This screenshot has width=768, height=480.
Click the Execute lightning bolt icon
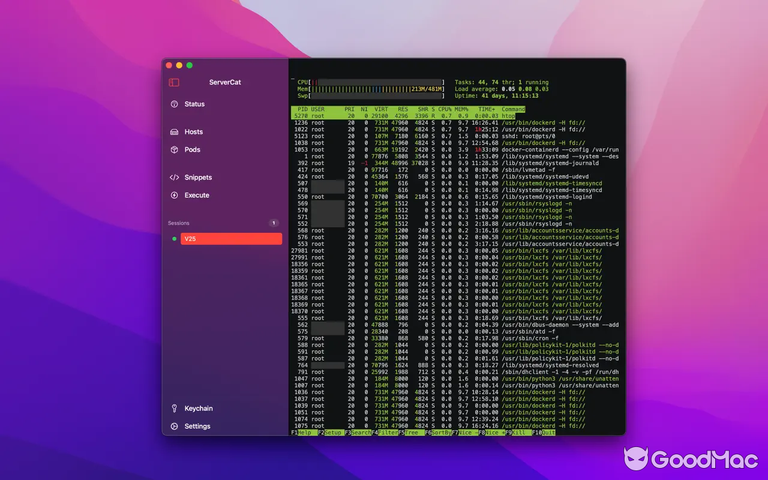(173, 195)
